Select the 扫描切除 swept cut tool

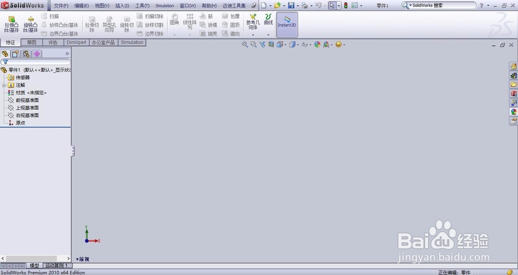coord(150,16)
